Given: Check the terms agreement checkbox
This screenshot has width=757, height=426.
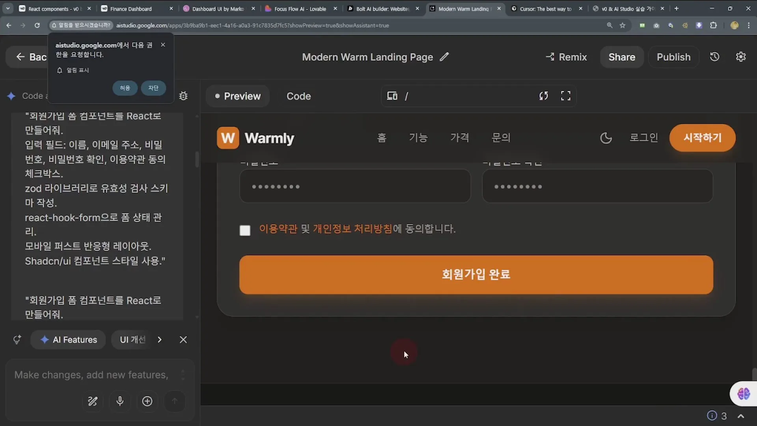Looking at the screenshot, I should coord(245,230).
